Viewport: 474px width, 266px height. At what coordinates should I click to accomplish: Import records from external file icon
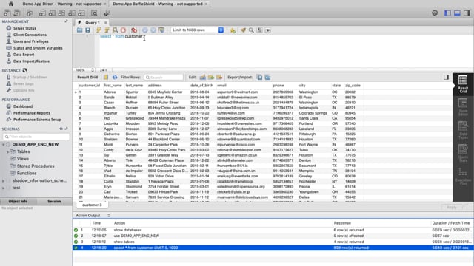pos(267,77)
